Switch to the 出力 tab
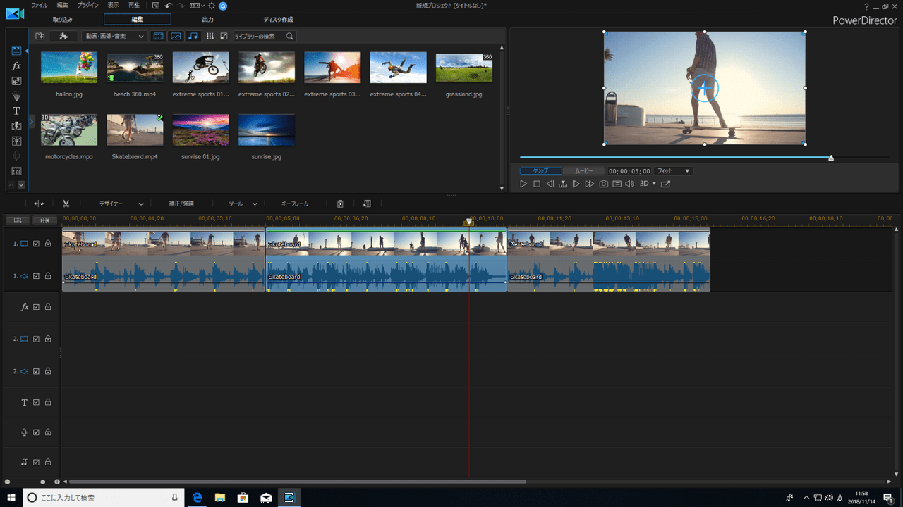 tap(207, 20)
